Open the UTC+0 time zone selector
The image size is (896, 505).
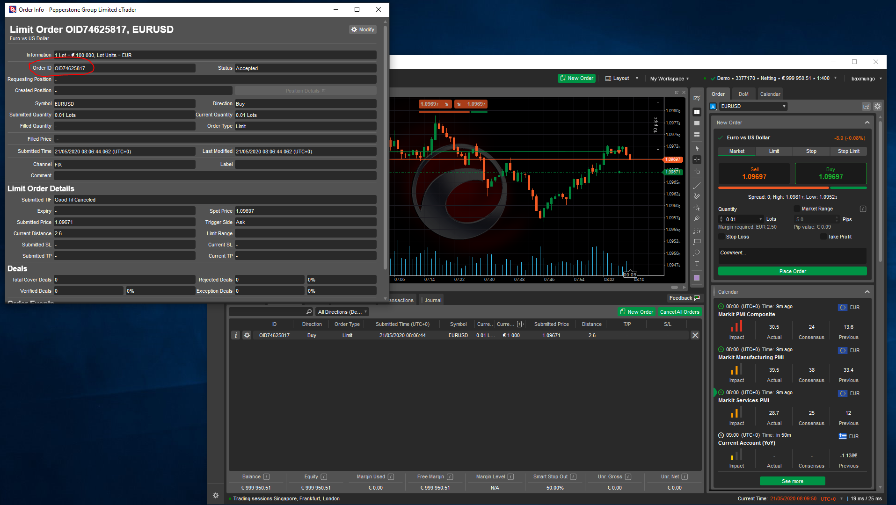[832, 499]
